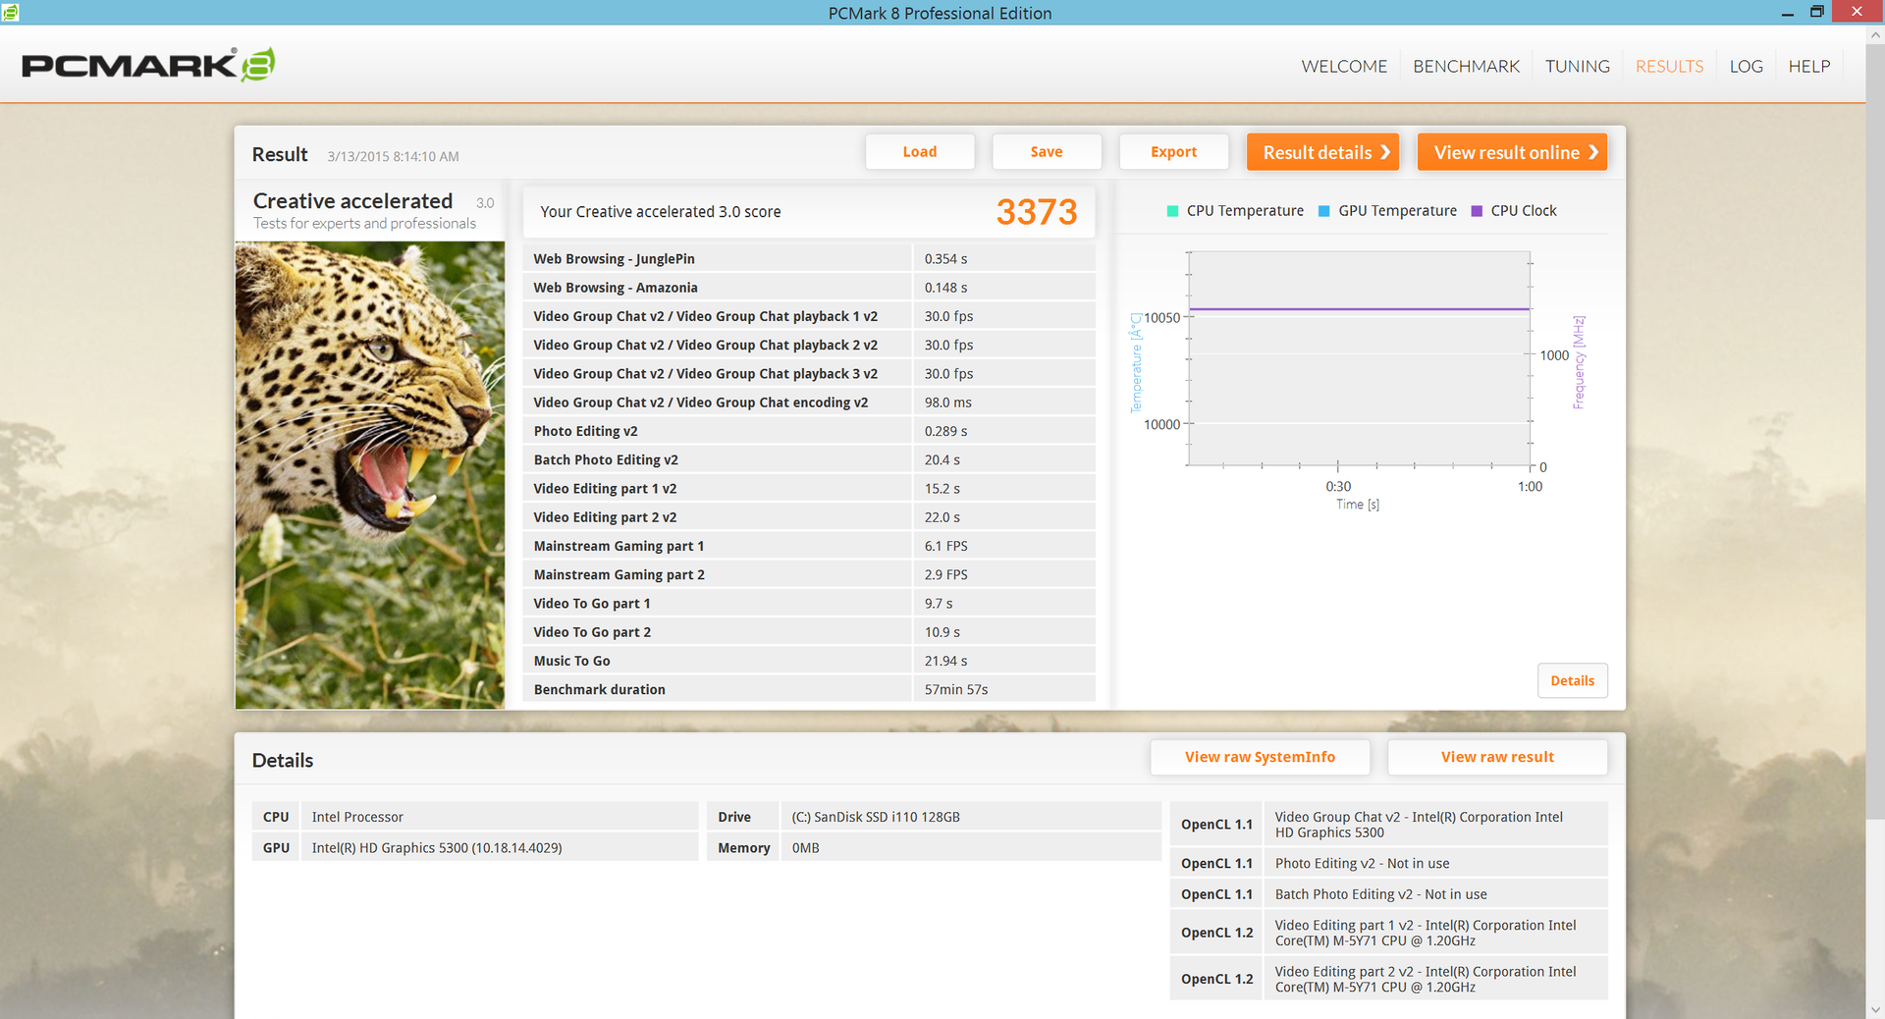Open the WELCOME tab
Screen dimensions: 1885x1019
point(1344,66)
